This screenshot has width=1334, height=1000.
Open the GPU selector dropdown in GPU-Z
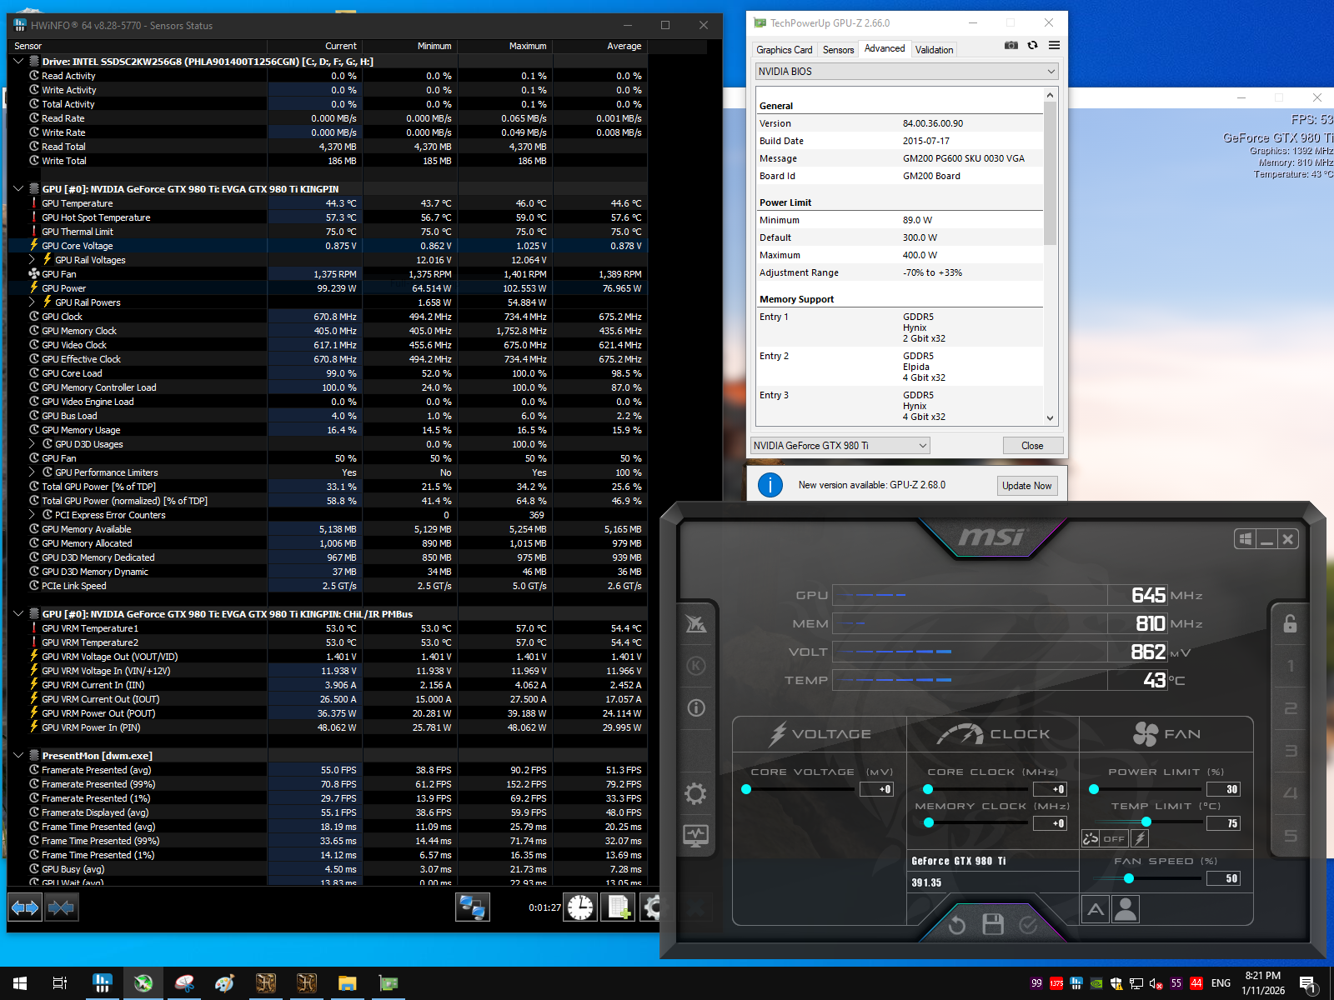coord(840,446)
